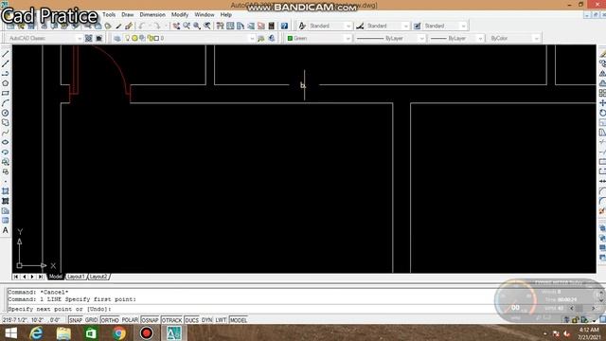606x341 pixels.
Task: Open the lineweight ByLayer dropdown
Action: [x=480, y=38]
